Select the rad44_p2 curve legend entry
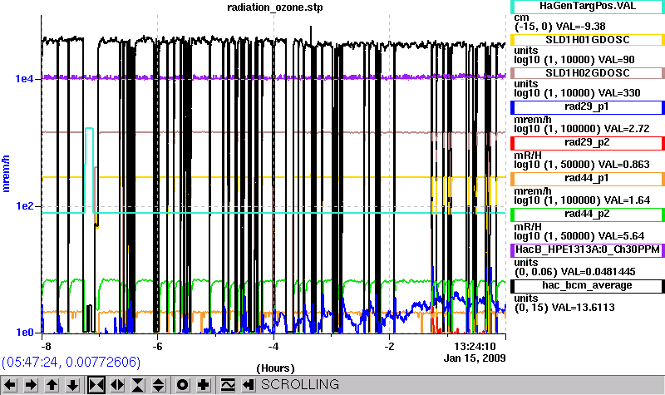This screenshot has width=665, height=395. [588, 215]
